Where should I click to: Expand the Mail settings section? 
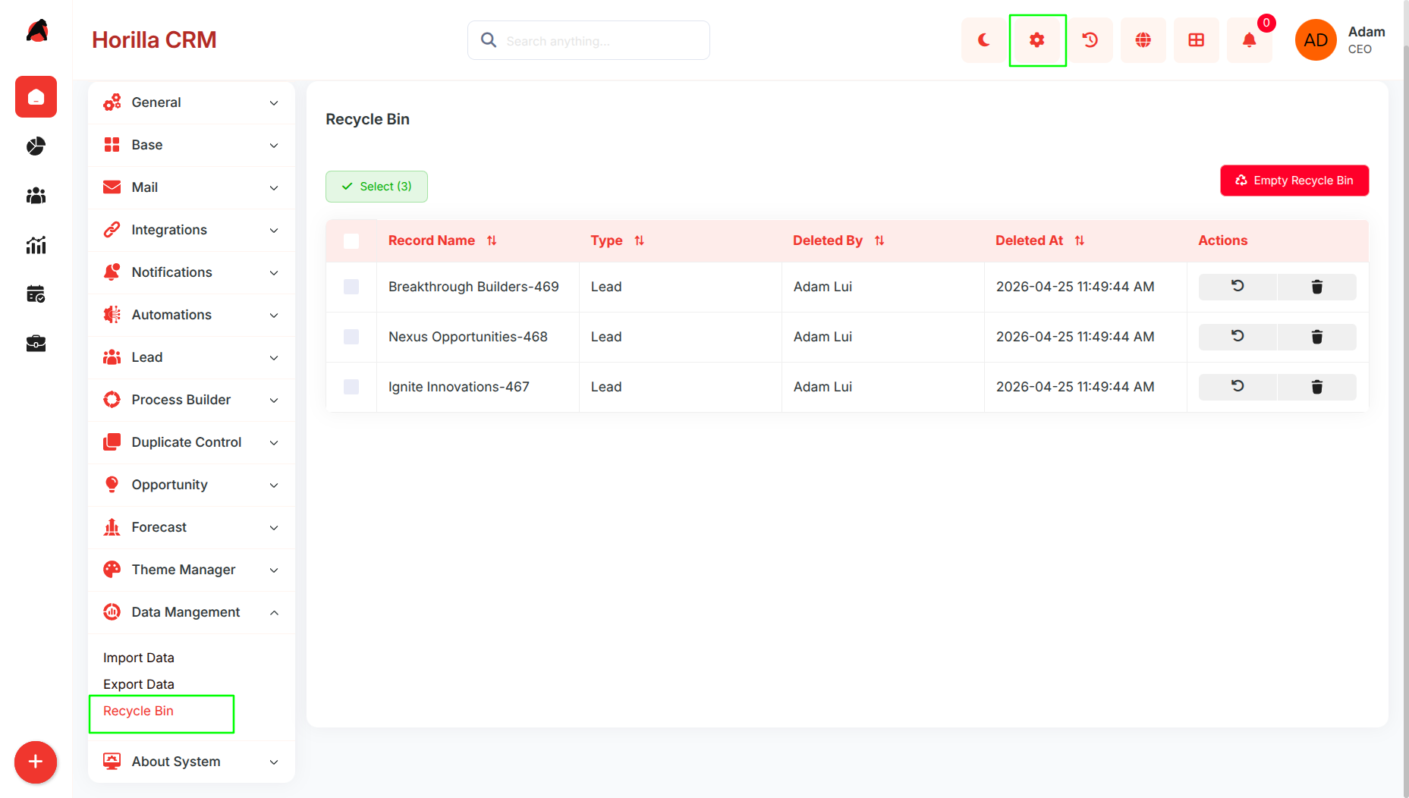point(191,187)
